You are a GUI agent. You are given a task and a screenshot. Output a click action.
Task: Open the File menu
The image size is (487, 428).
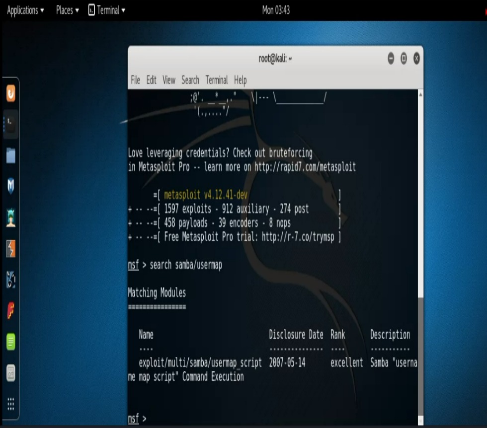pos(135,80)
